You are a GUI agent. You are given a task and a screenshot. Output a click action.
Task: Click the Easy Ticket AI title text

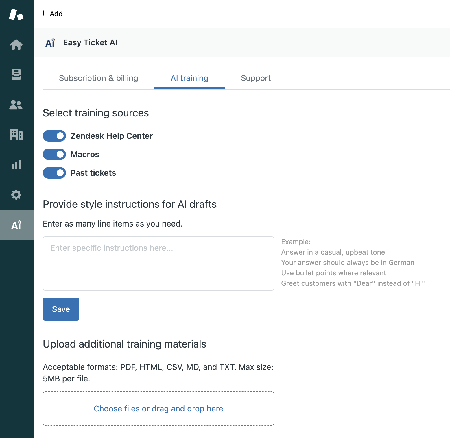pos(90,43)
